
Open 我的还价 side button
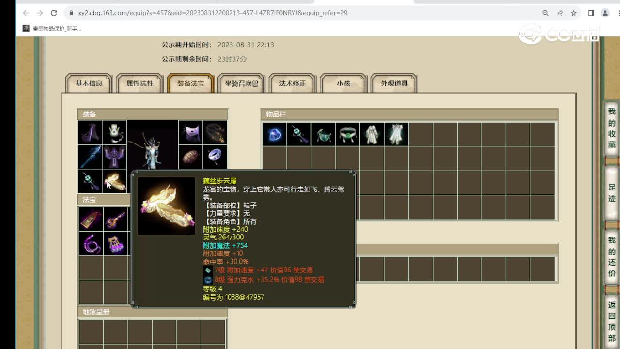click(612, 257)
